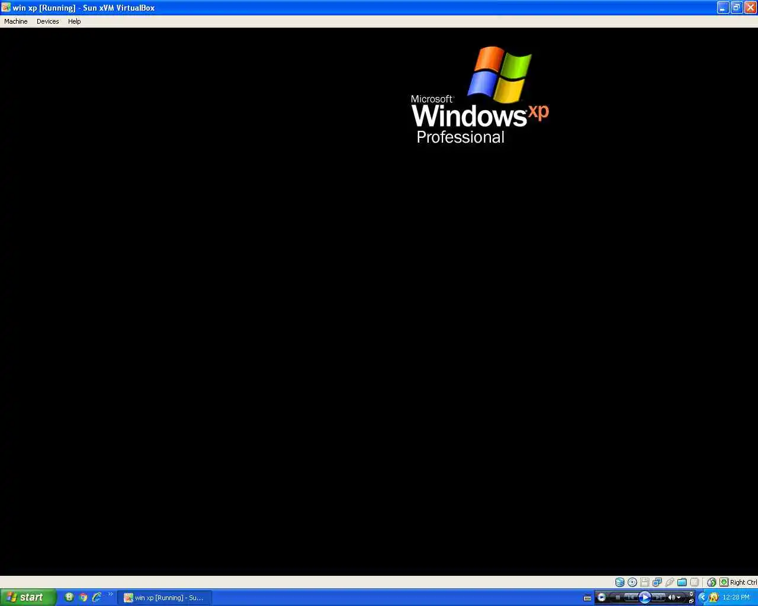
Task: Click the floppy disk indicator icon
Action: [x=644, y=582]
